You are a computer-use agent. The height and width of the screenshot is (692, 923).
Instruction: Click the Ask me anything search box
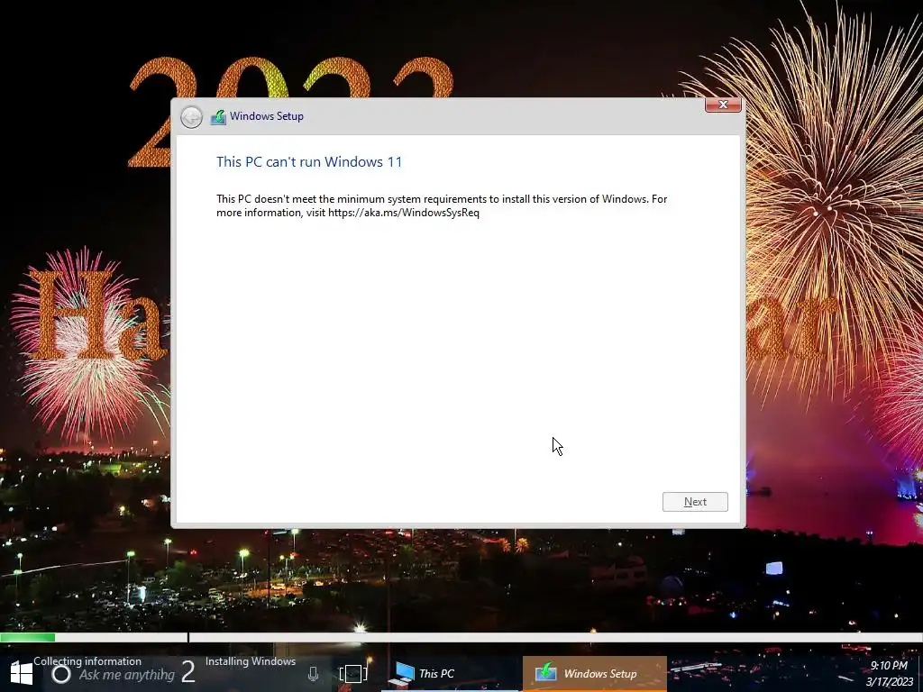tap(126, 675)
